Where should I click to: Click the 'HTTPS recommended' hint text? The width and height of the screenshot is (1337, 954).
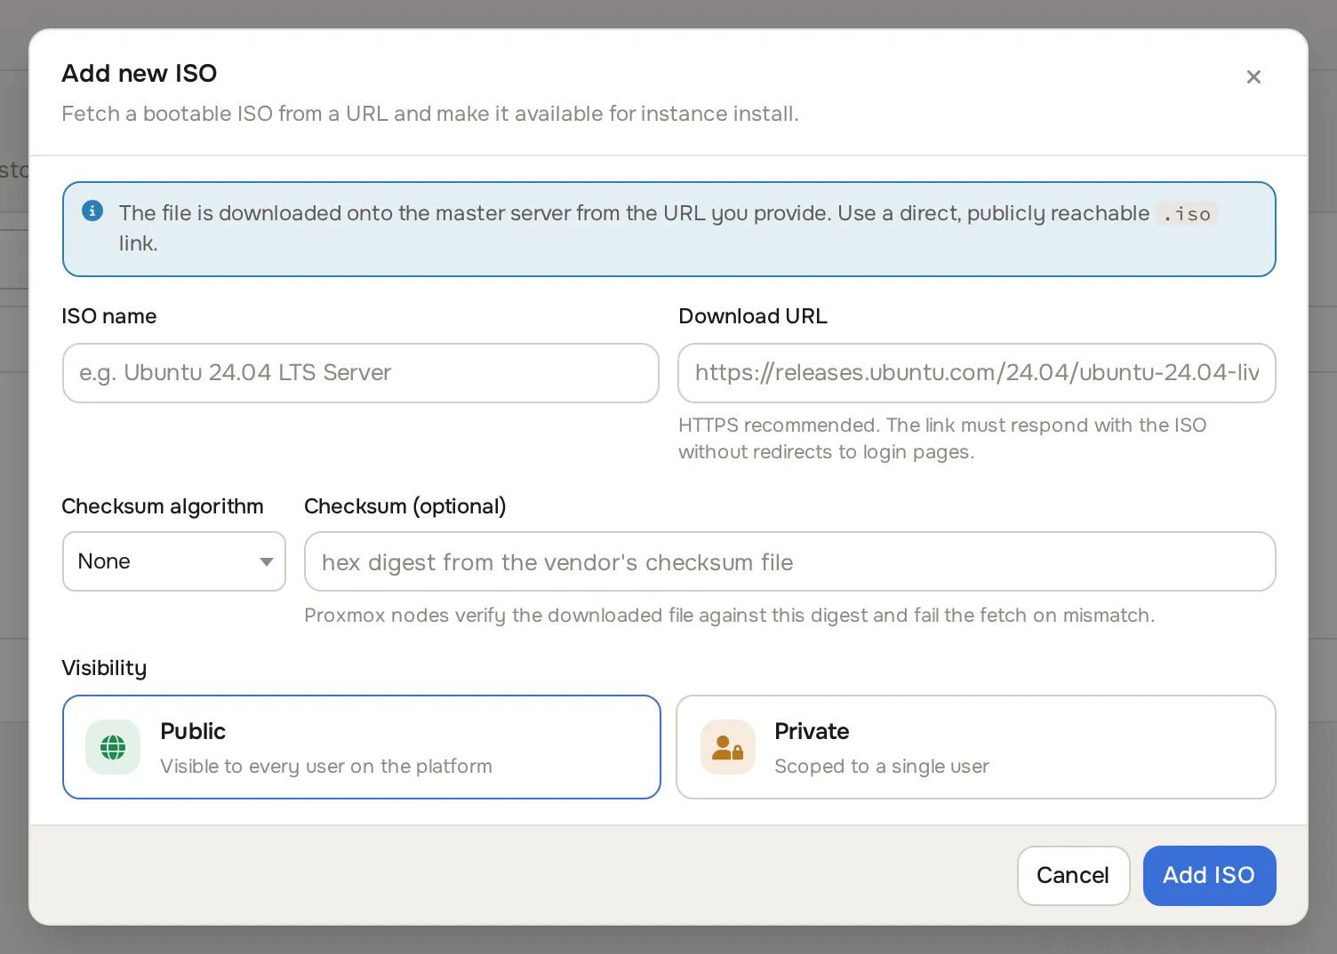[x=942, y=438]
